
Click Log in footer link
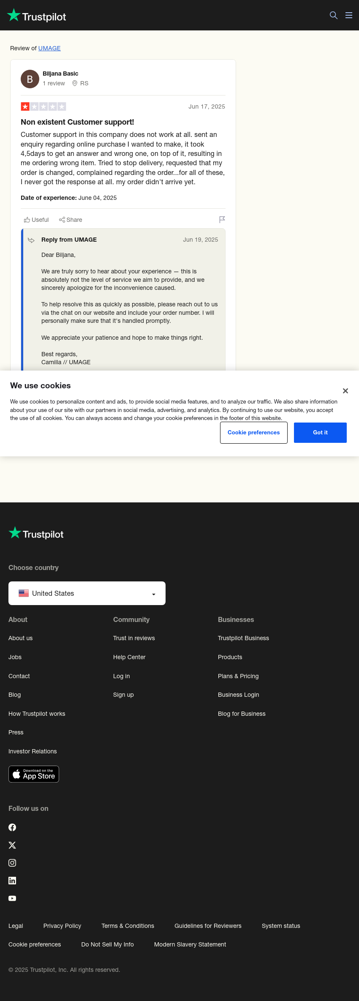click(122, 676)
